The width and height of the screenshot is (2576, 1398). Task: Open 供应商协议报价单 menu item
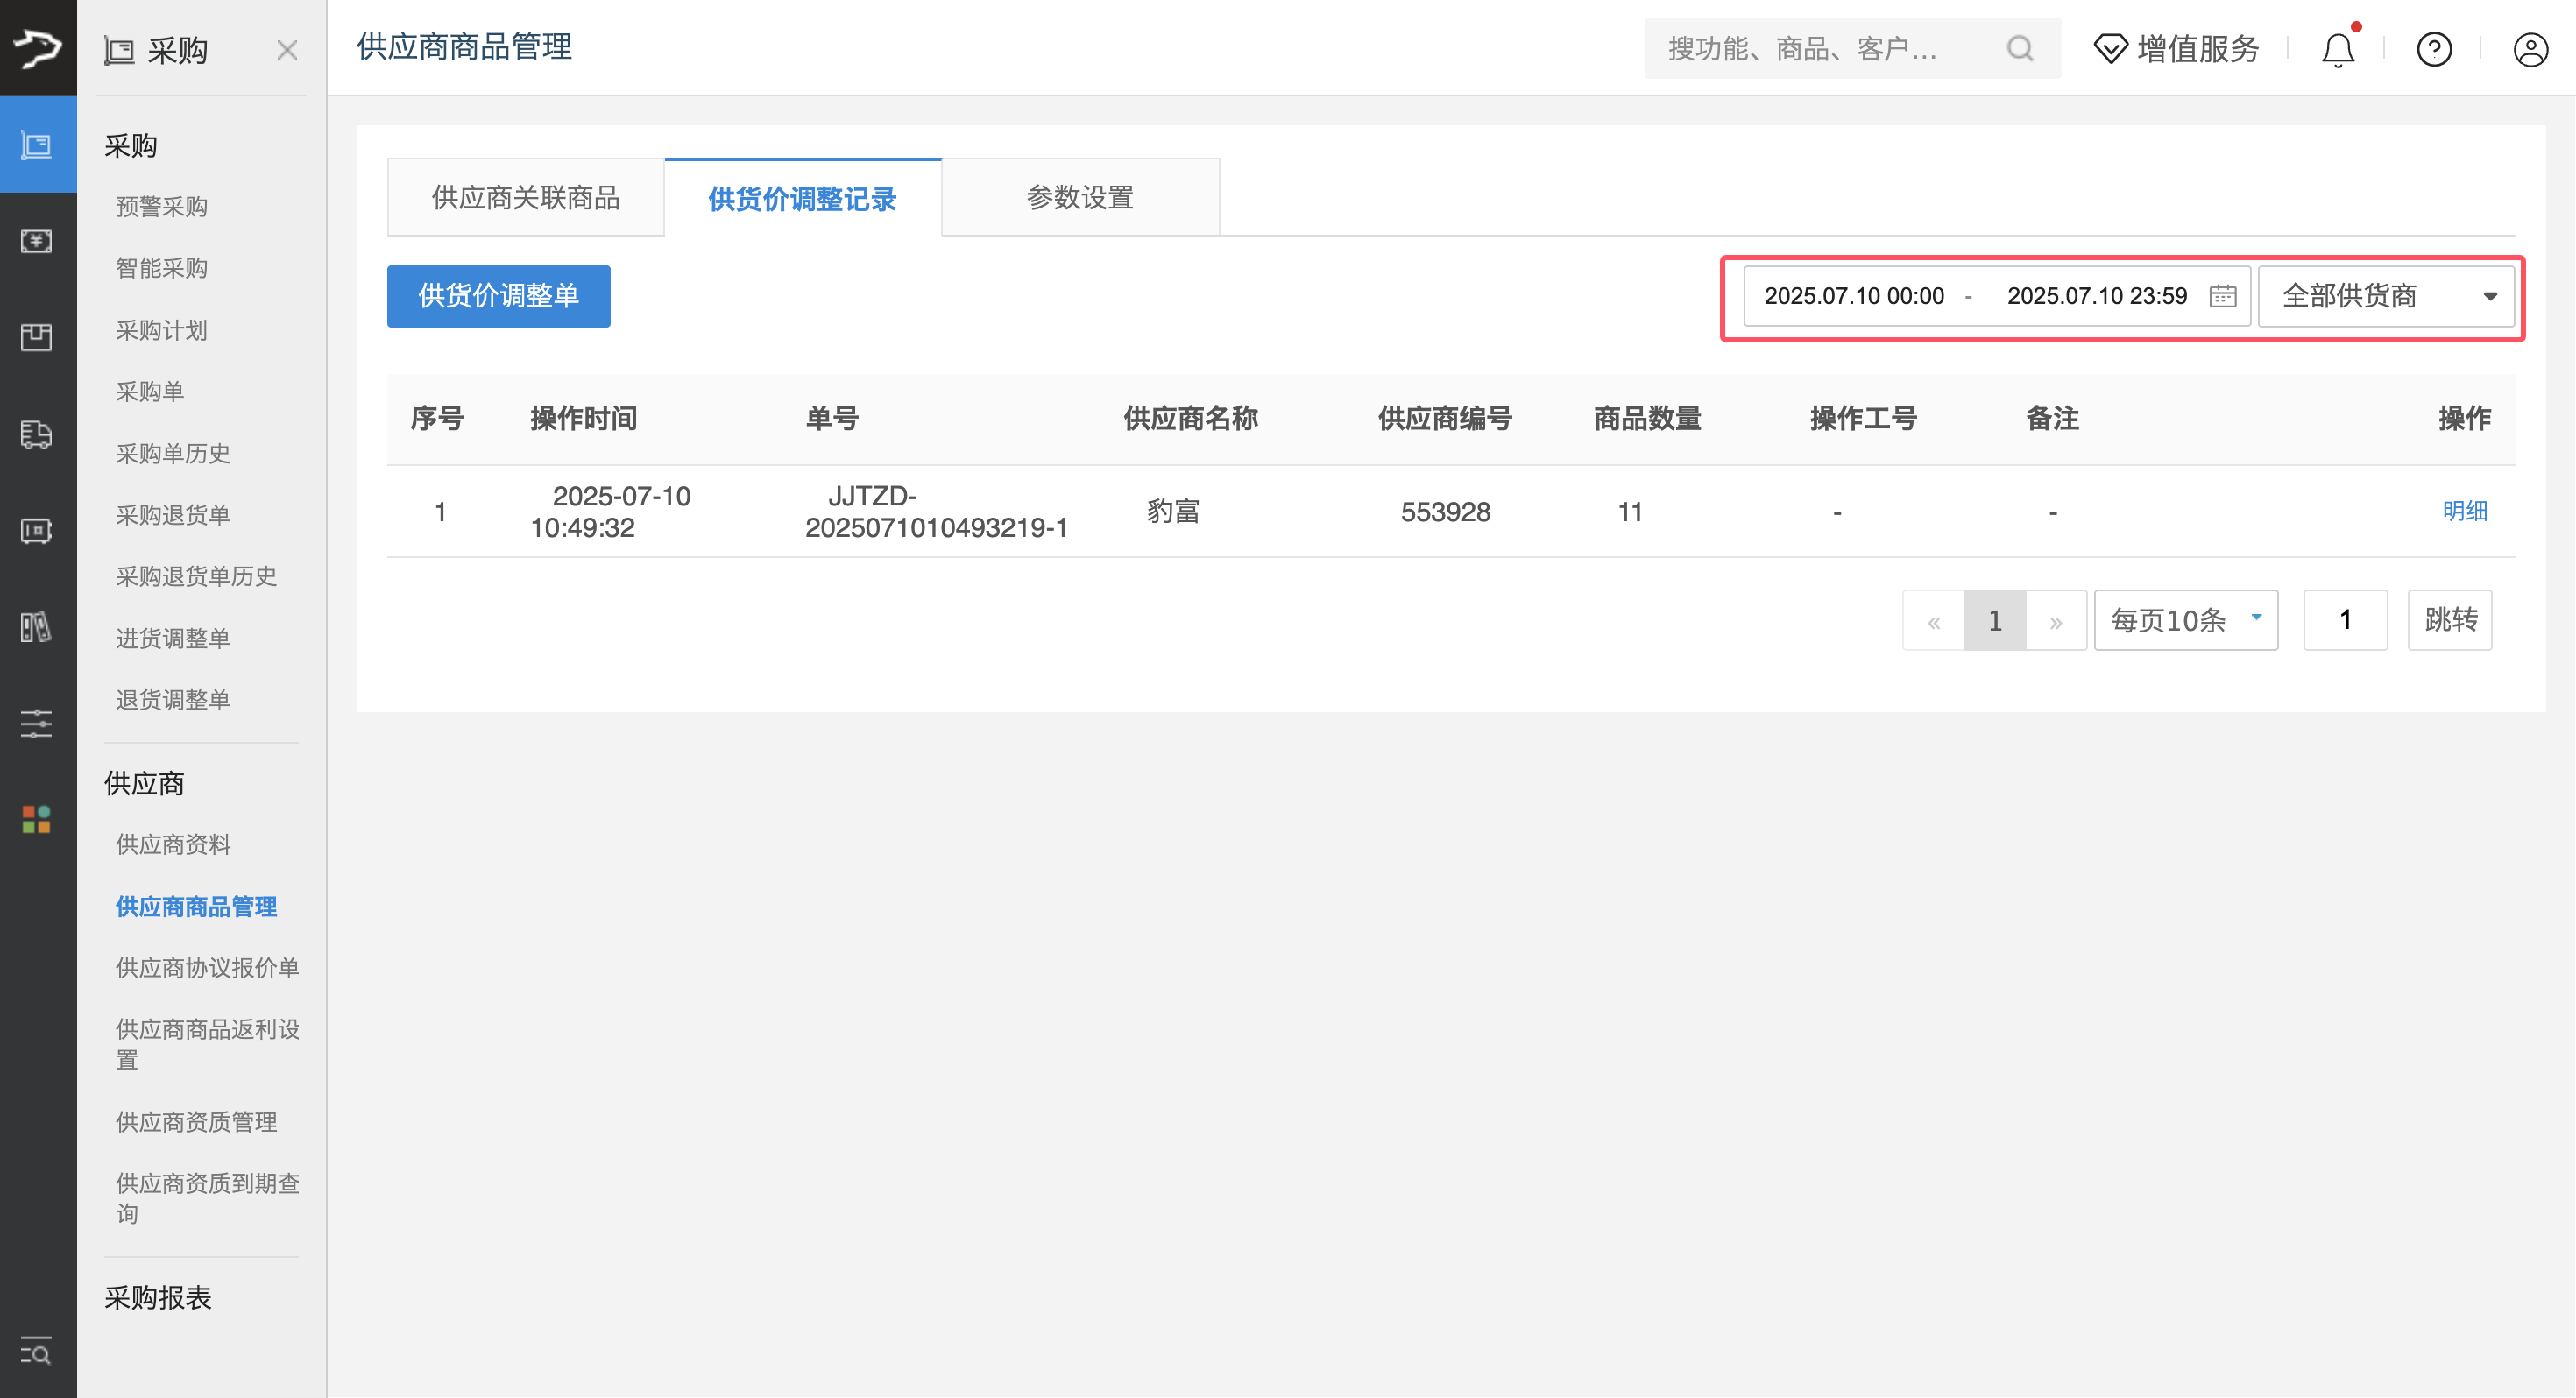[208, 968]
